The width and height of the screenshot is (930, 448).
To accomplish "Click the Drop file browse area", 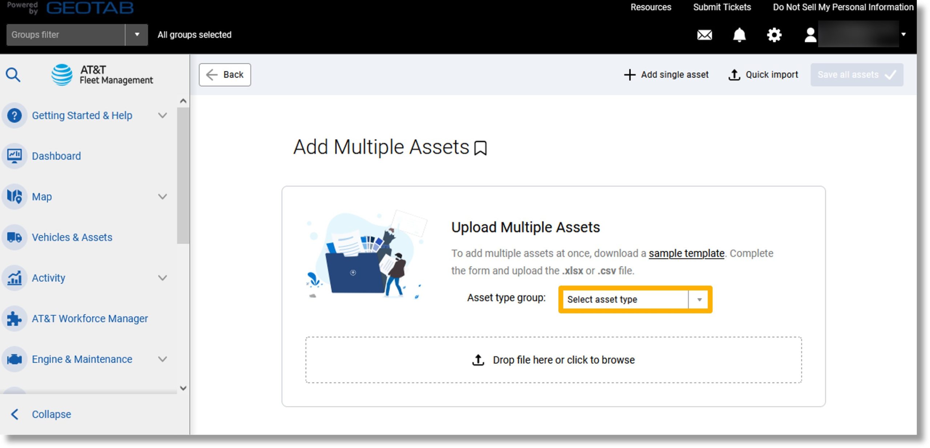I will 553,360.
